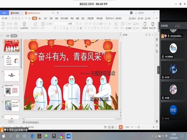Open the document assistant icon
187x140 pixels.
coord(145,24)
